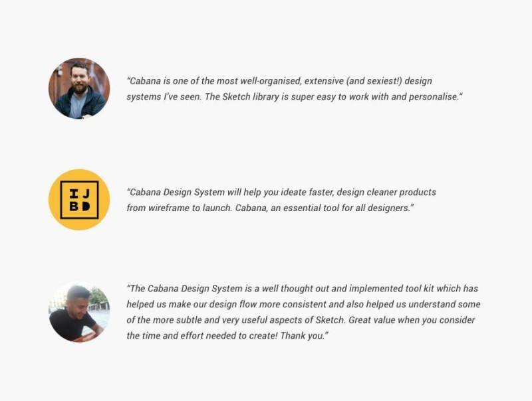Click the line starting "the time and effort needed"
Screen dimensions: 532x401
click(x=227, y=336)
